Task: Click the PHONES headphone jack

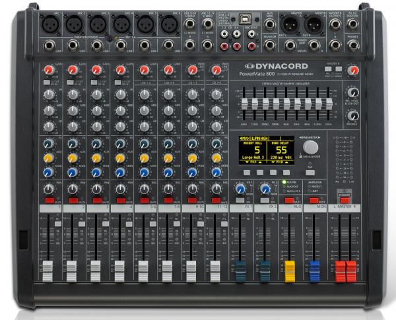Action: pos(353,46)
